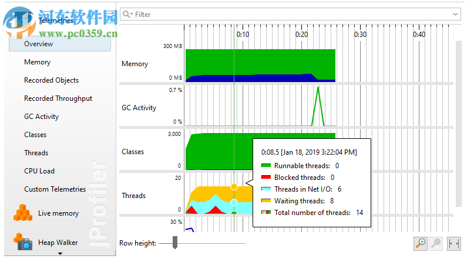Viewport: 474px width, 259px height.
Task: Click the 0:20 timeline marker
Action: [x=301, y=35]
